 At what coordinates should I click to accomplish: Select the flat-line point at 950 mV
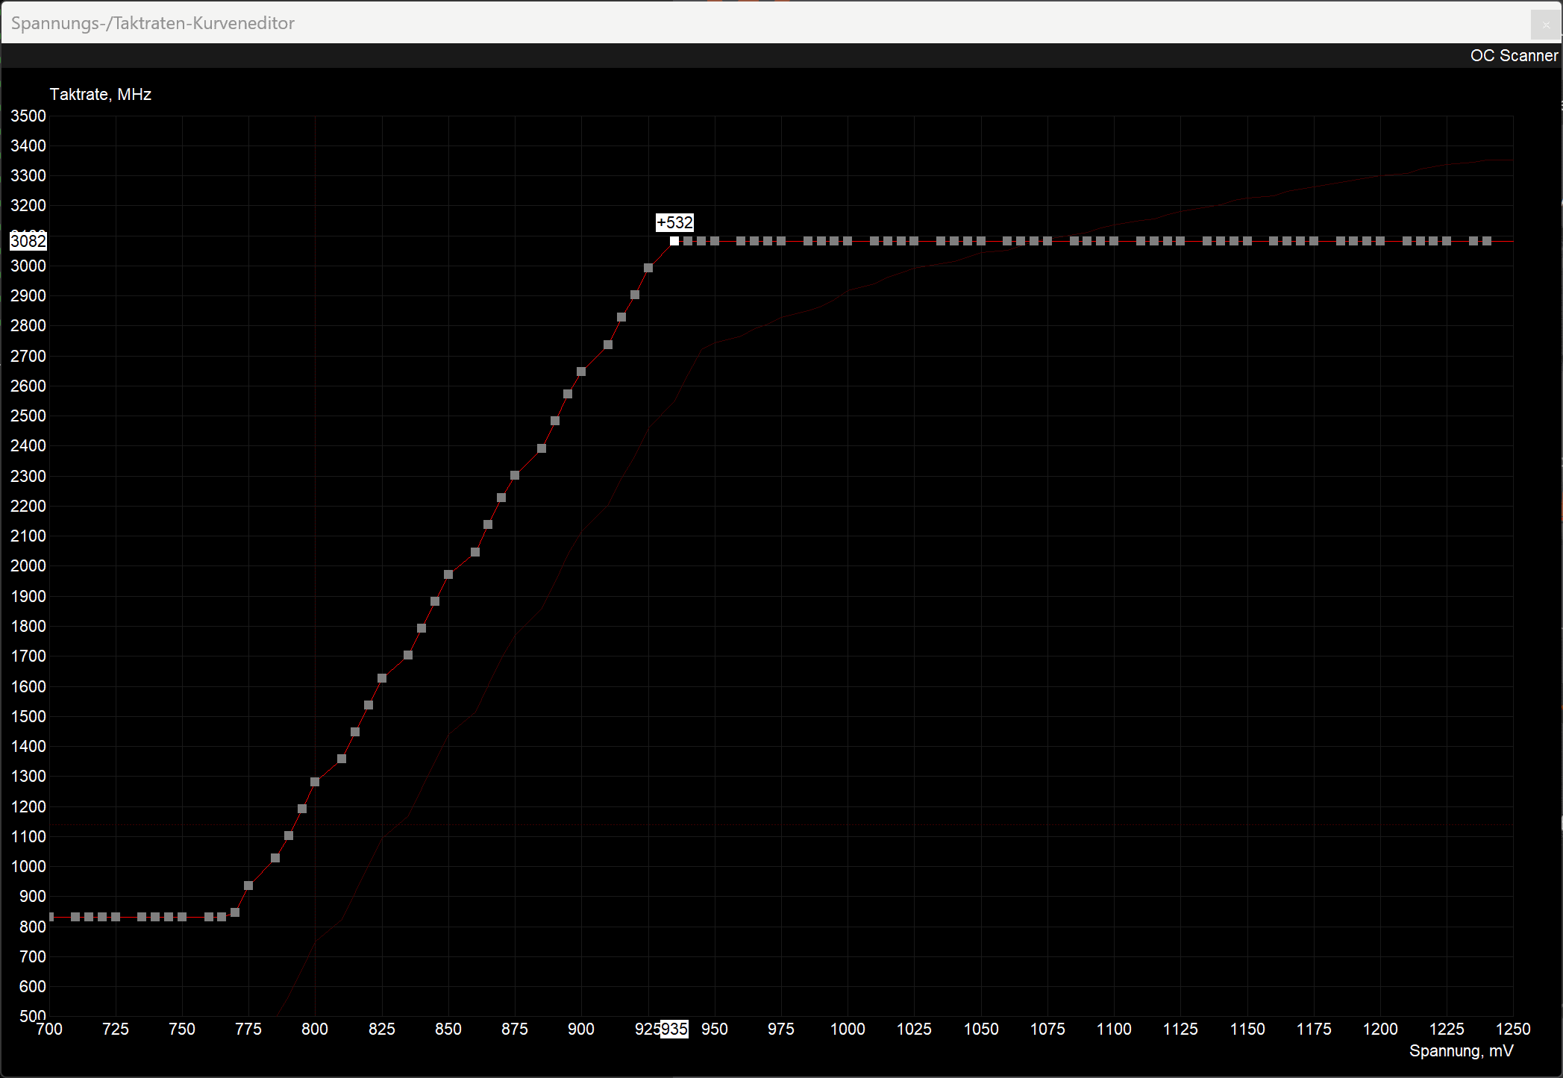(715, 241)
